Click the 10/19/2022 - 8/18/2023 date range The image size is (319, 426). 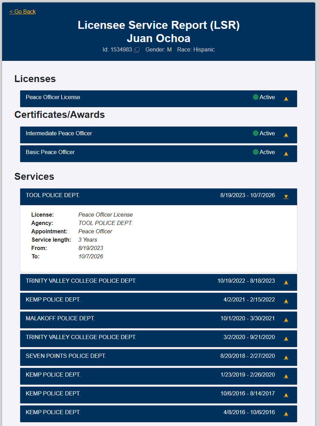246,281
